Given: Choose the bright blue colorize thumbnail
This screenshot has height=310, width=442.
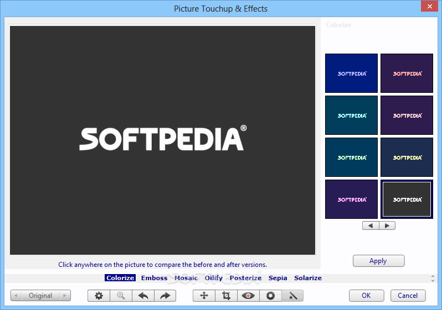Looking at the screenshot, I should [351, 73].
